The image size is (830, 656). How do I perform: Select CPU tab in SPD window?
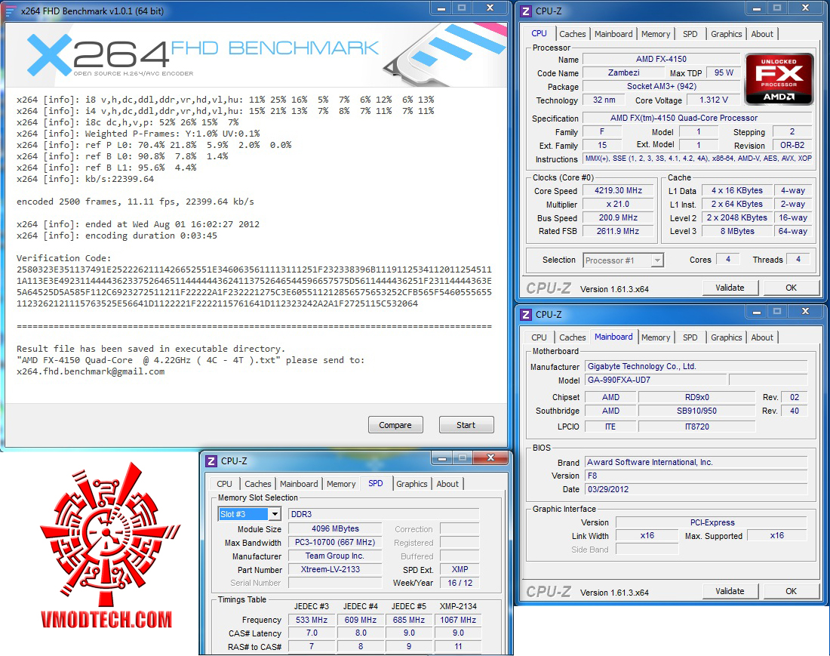224,484
